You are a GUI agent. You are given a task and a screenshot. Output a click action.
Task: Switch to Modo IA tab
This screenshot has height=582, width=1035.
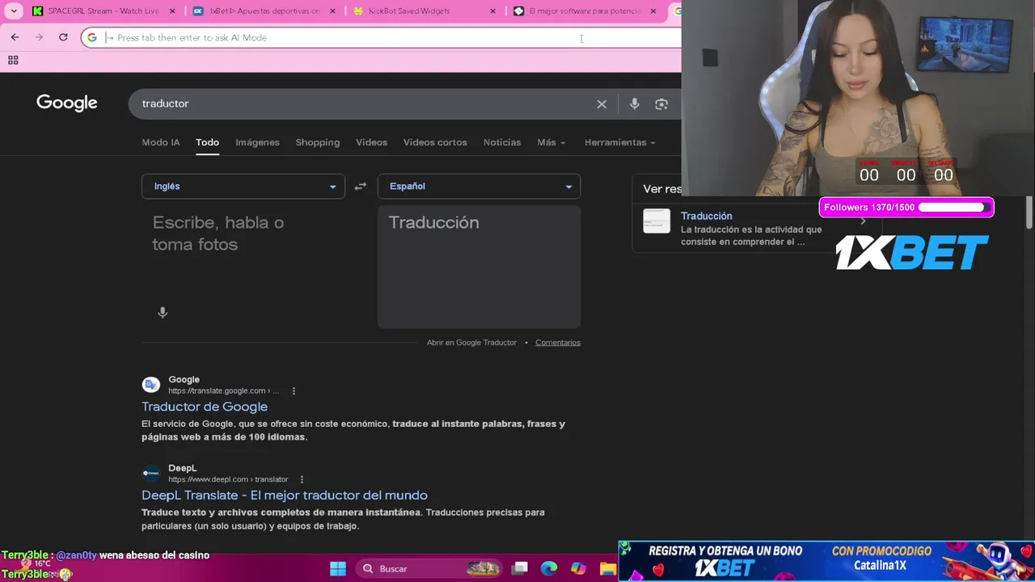pyautogui.click(x=161, y=142)
